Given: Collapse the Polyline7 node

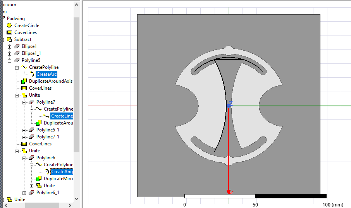Looking at the screenshot, I should click(24, 102).
